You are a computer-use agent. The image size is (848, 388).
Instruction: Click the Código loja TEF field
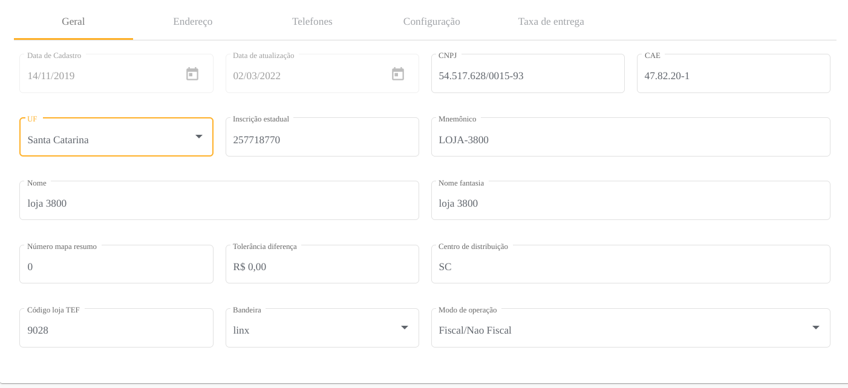tap(116, 331)
